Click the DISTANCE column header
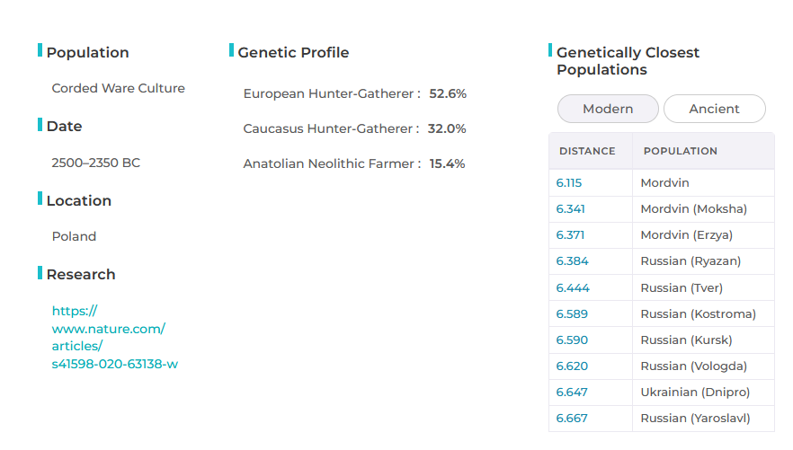The height and width of the screenshot is (450, 793). pos(587,151)
